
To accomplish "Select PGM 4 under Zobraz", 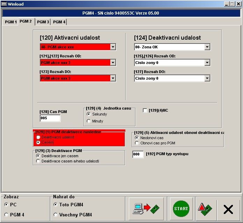I will click(x=6, y=215).
